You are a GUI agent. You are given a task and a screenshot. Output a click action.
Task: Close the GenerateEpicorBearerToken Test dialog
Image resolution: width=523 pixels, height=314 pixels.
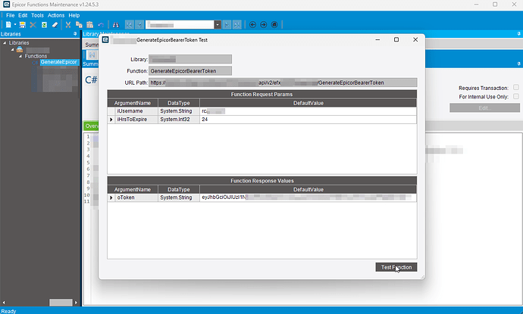click(415, 39)
